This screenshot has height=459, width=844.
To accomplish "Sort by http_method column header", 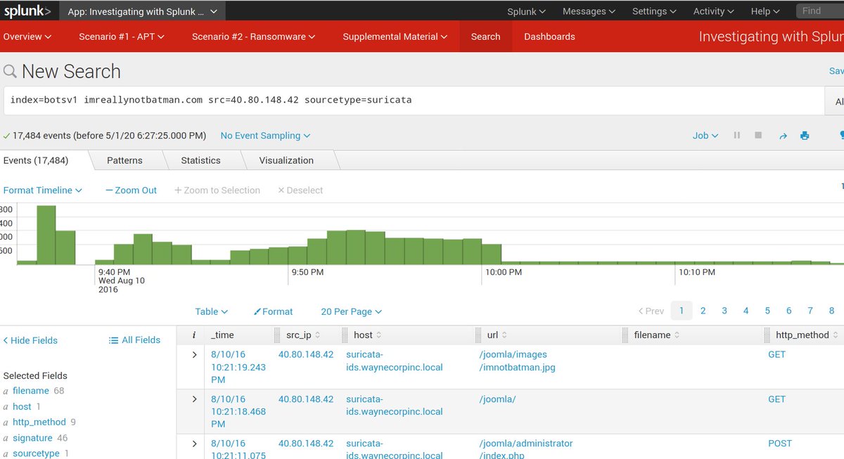I will [x=807, y=335].
